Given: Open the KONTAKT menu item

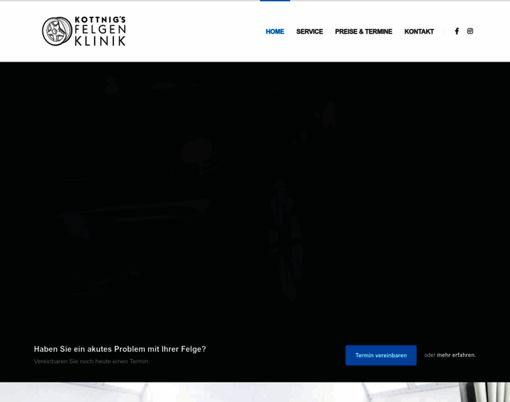Looking at the screenshot, I should [419, 31].
